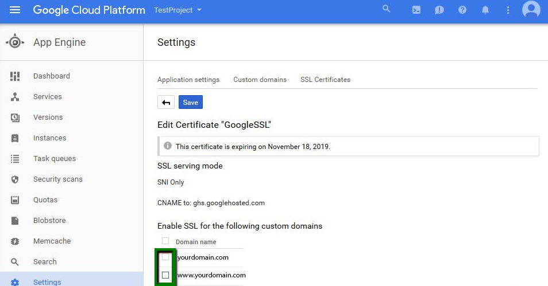Click the search magnifier in top bar
The image size is (548, 286).
[386, 9]
